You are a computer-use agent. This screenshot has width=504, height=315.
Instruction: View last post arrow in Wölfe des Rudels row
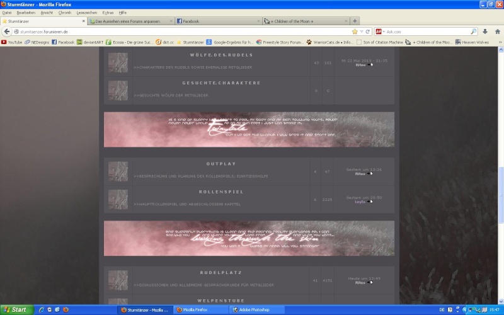point(370,65)
